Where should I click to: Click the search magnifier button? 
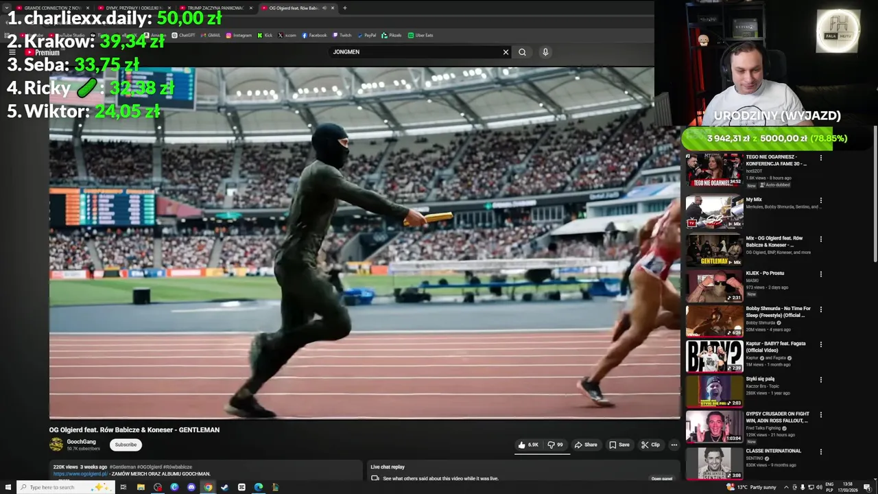[522, 52]
